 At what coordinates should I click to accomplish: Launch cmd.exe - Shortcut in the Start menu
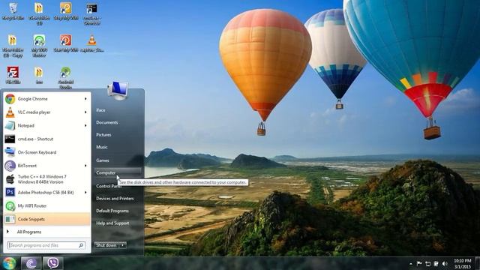point(46,139)
